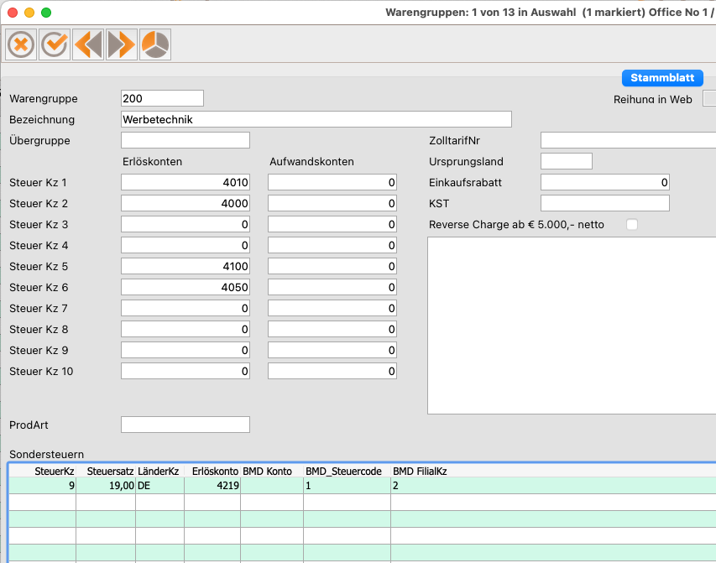Edit the Bezeichnung field with Werbetechnik
716x563 pixels.
coord(316,120)
